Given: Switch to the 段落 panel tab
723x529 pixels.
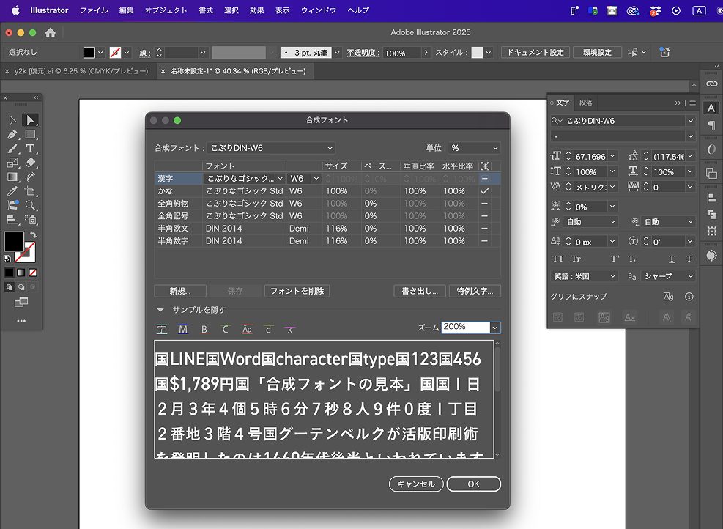Looking at the screenshot, I should point(585,103).
